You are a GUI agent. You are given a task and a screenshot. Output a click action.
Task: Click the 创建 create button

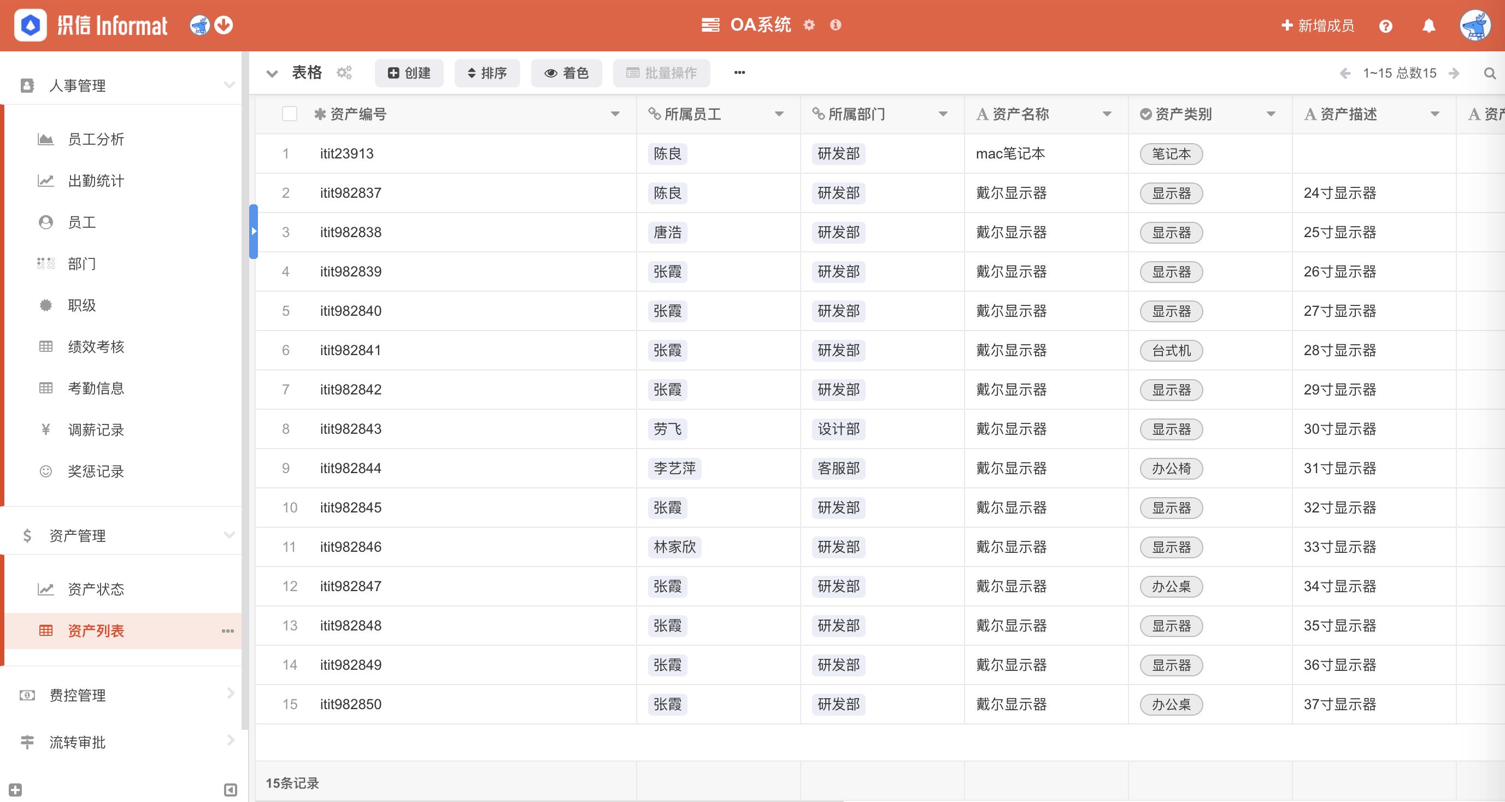(409, 73)
